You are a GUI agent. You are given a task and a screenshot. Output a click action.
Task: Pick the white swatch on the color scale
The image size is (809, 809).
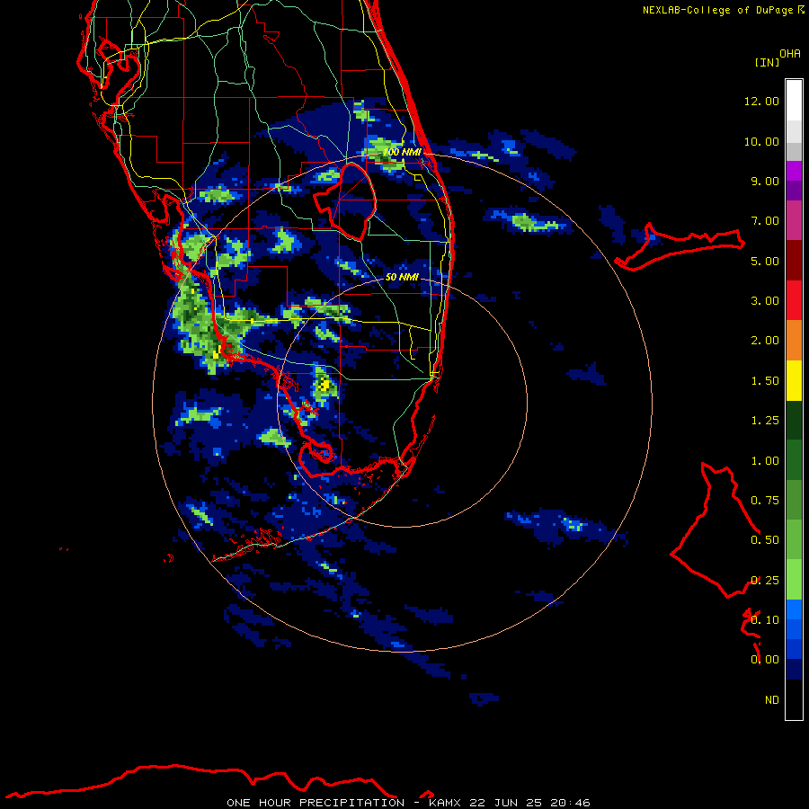coord(794,101)
